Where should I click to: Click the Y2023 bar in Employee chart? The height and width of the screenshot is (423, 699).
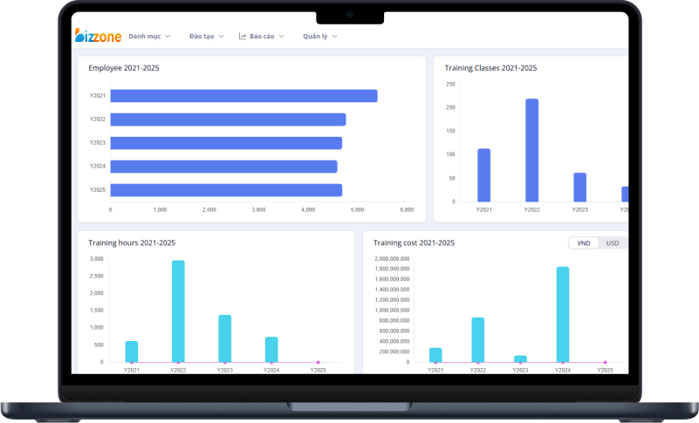coord(226,143)
